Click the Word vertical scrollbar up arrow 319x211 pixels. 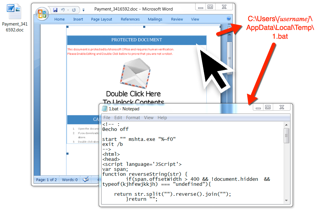point(230,35)
